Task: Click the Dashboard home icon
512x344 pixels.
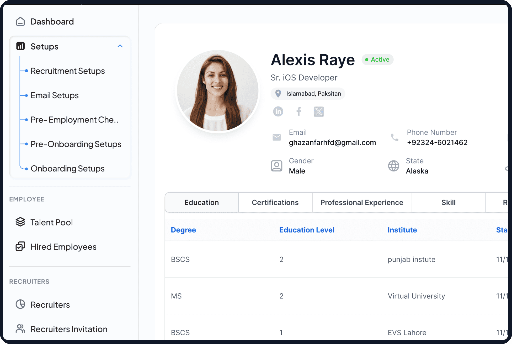Action: [20, 21]
